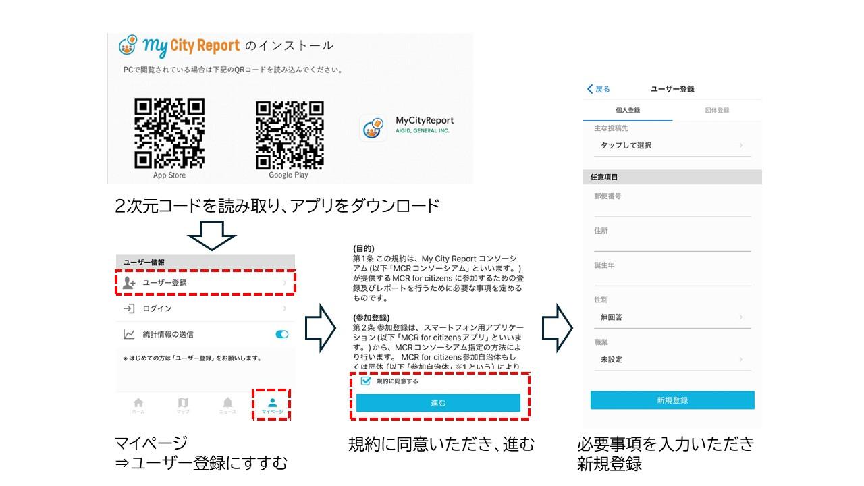The height and width of the screenshot is (486, 864).
Task: Click the (参加登録) heading in the terms
Action: coord(371,317)
